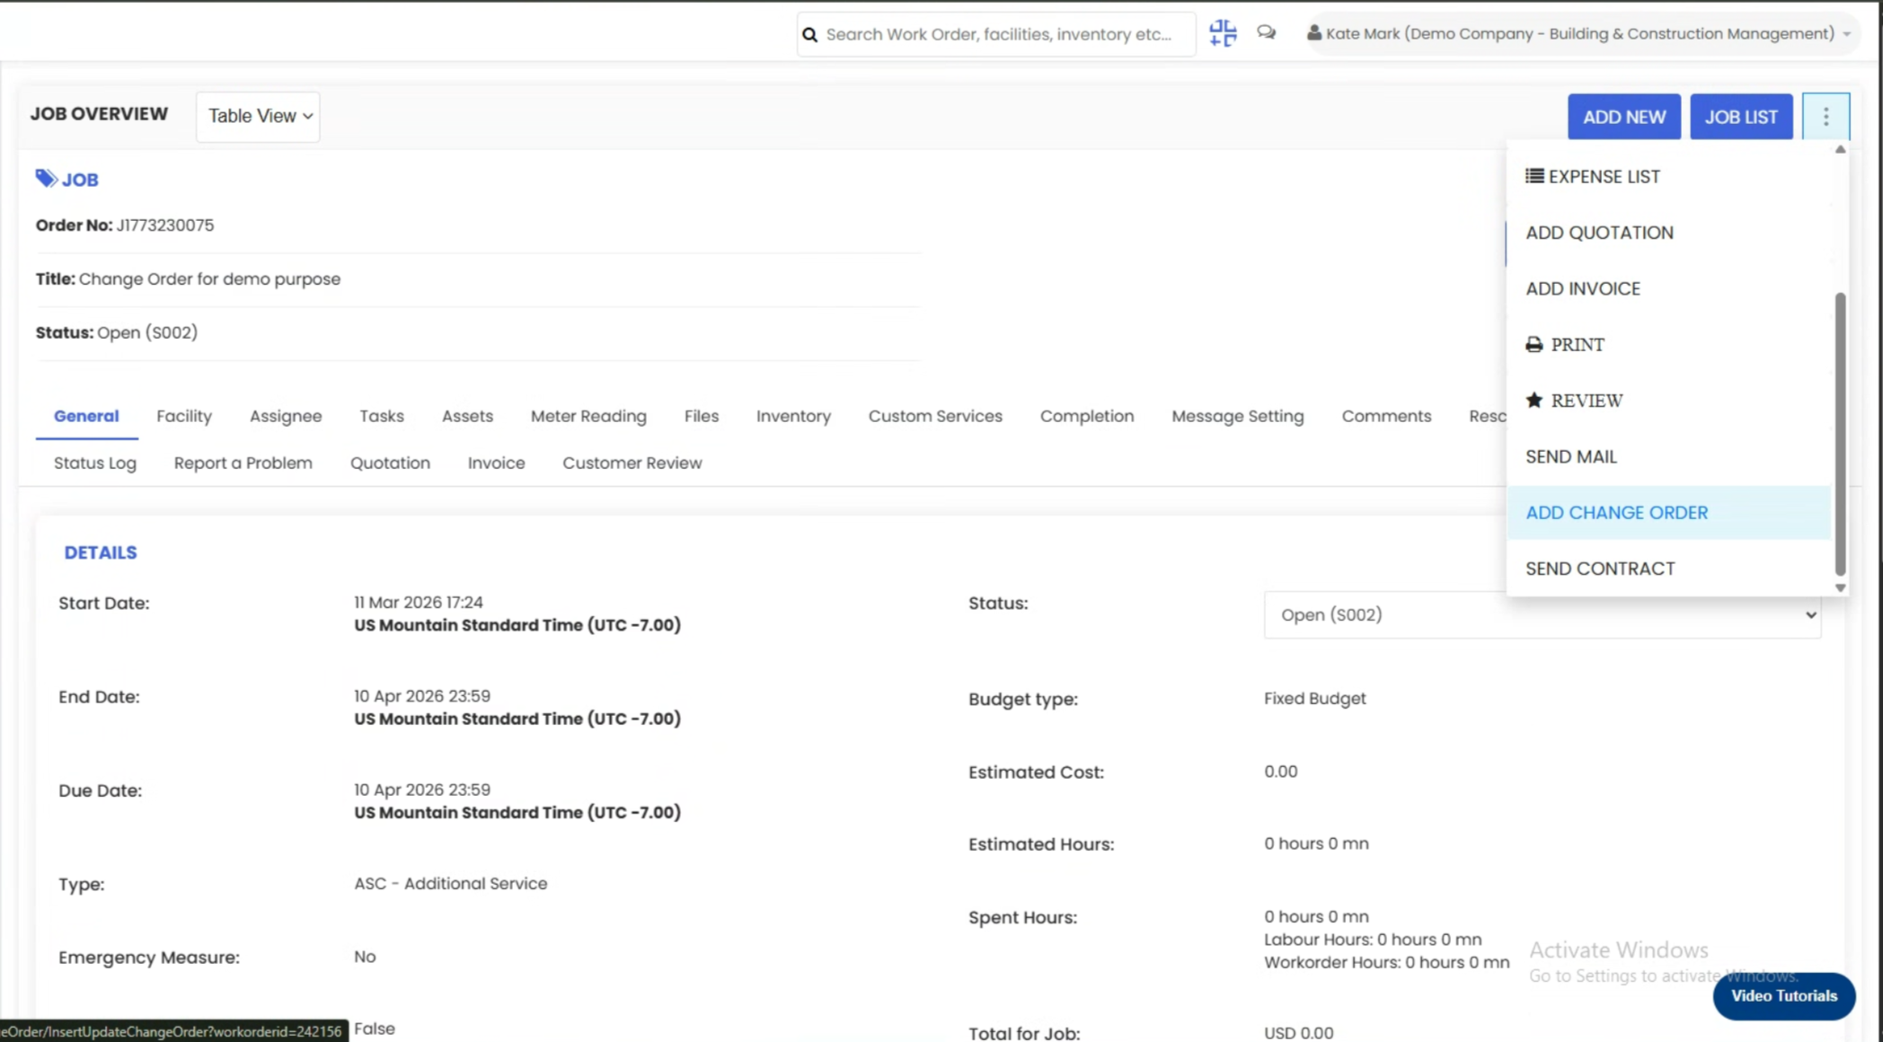Click the JOB LIST button
Image resolution: width=1883 pixels, height=1042 pixels.
[x=1740, y=117]
